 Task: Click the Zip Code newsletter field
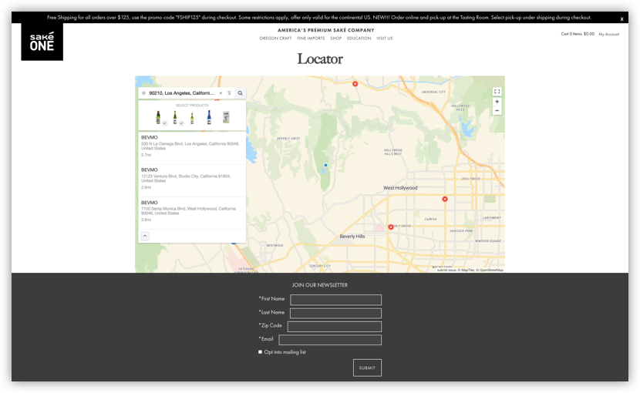[x=335, y=327]
